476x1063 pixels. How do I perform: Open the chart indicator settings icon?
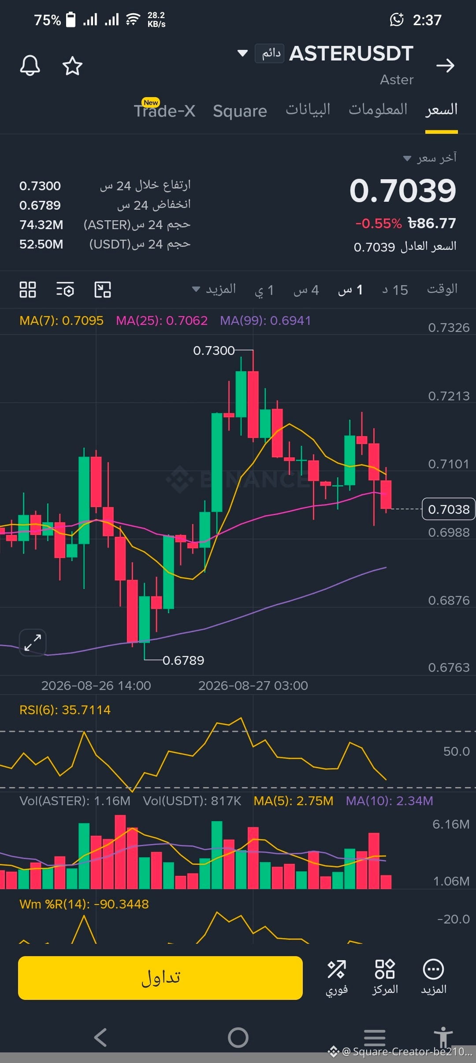click(x=65, y=290)
